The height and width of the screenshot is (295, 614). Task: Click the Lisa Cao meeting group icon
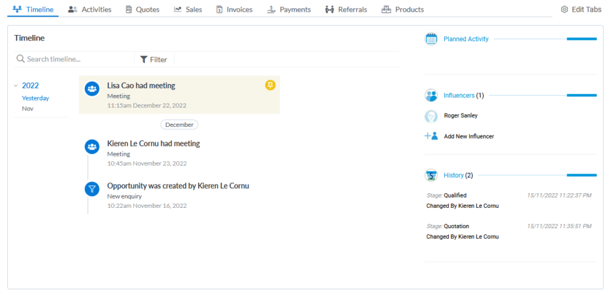92,89
